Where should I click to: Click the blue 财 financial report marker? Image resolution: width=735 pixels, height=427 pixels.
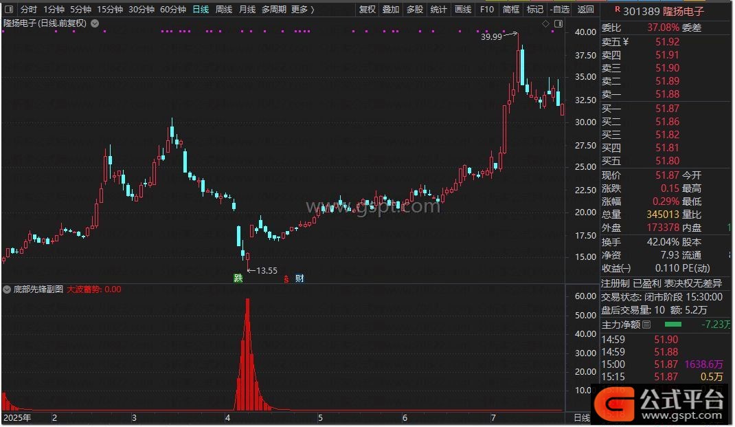pyautogui.click(x=299, y=278)
